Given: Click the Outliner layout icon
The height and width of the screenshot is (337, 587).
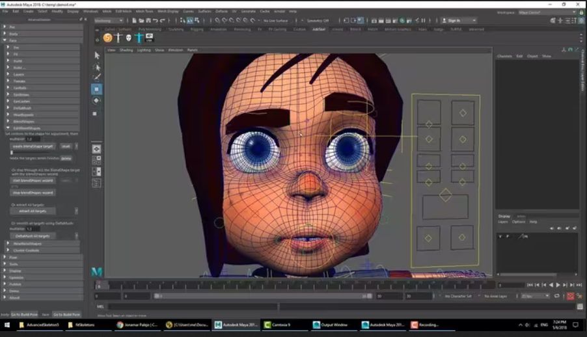Looking at the screenshot, I should 96,183.
